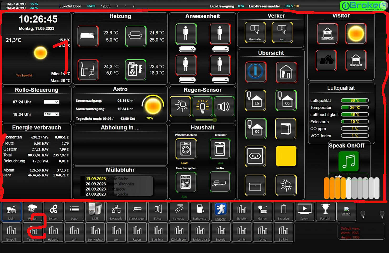
Task: Open the Kameras tab
Action: click(179, 211)
